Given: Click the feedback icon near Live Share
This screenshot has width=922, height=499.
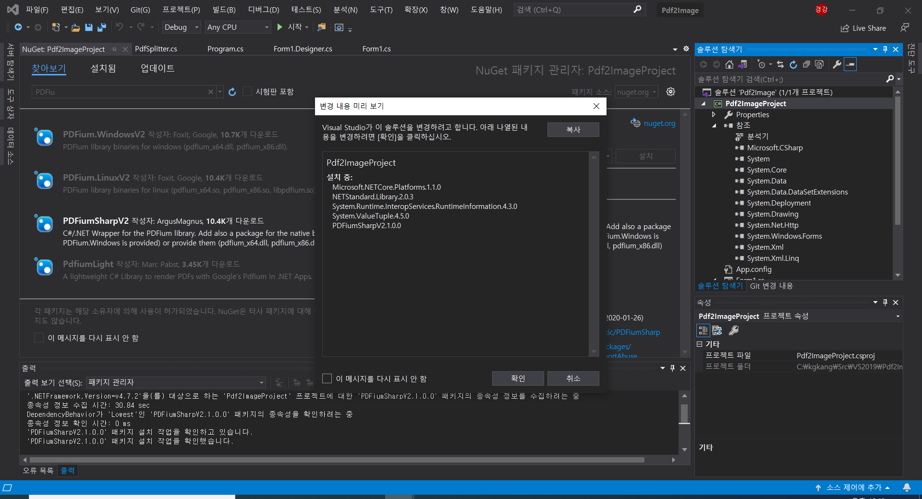Looking at the screenshot, I should click(x=905, y=28).
